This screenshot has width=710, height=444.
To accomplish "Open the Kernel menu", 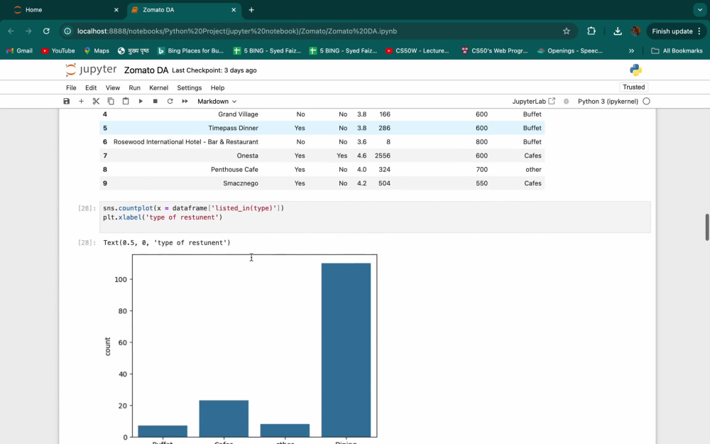I will point(158,88).
